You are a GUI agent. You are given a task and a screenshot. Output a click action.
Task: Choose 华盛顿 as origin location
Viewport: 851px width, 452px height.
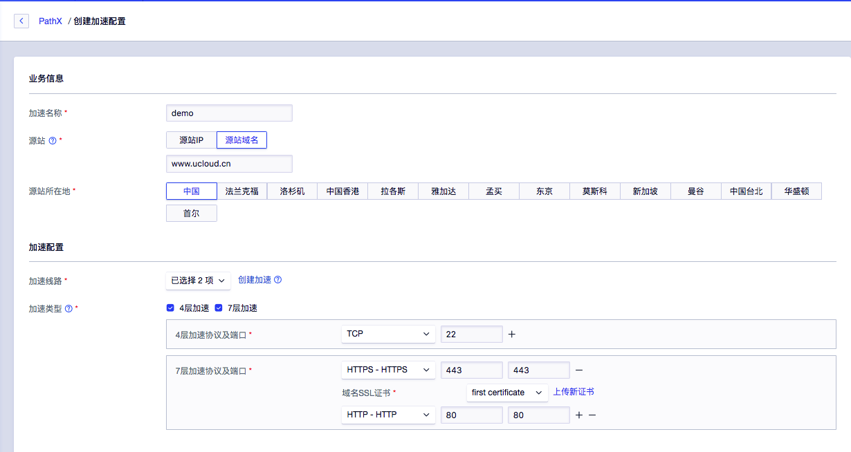(x=797, y=191)
